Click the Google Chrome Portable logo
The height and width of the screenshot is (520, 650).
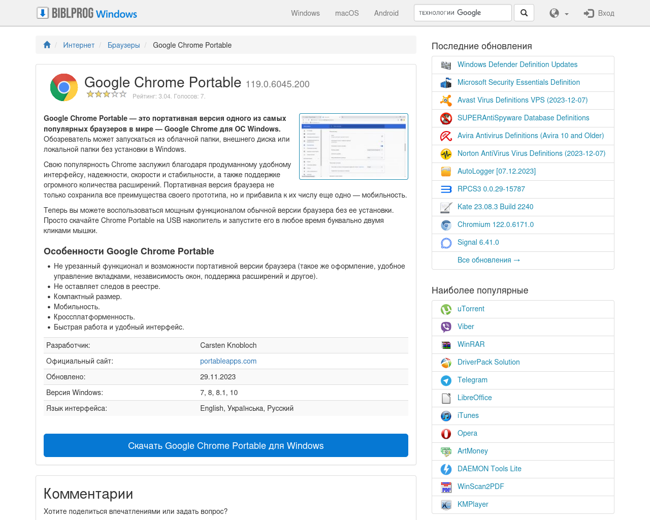[x=64, y=87]
